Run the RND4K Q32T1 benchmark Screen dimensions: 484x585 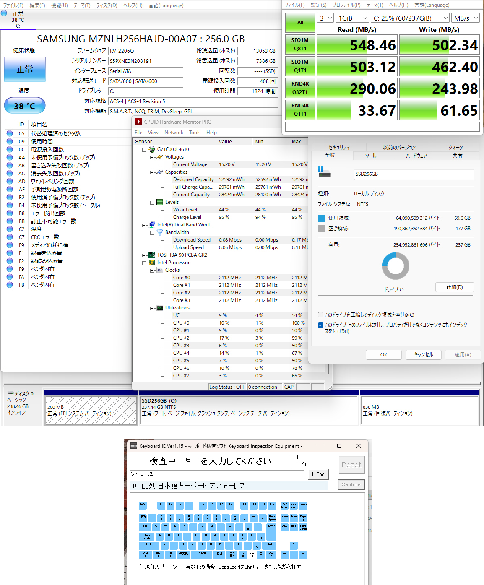[300, 88]
